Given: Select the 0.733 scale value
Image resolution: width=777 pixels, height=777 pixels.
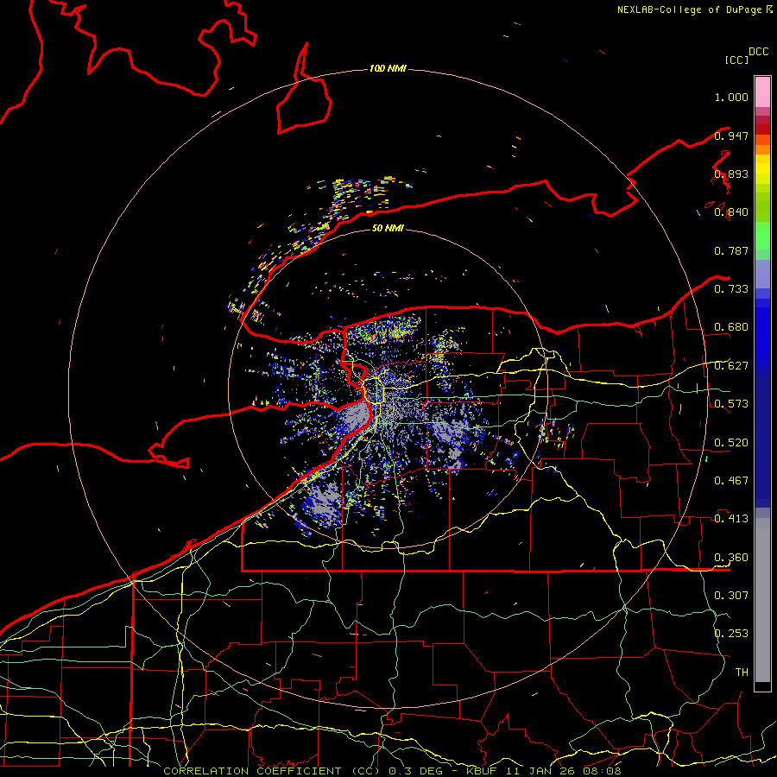Looking at the screenshot, I should (x=731, y=289).
